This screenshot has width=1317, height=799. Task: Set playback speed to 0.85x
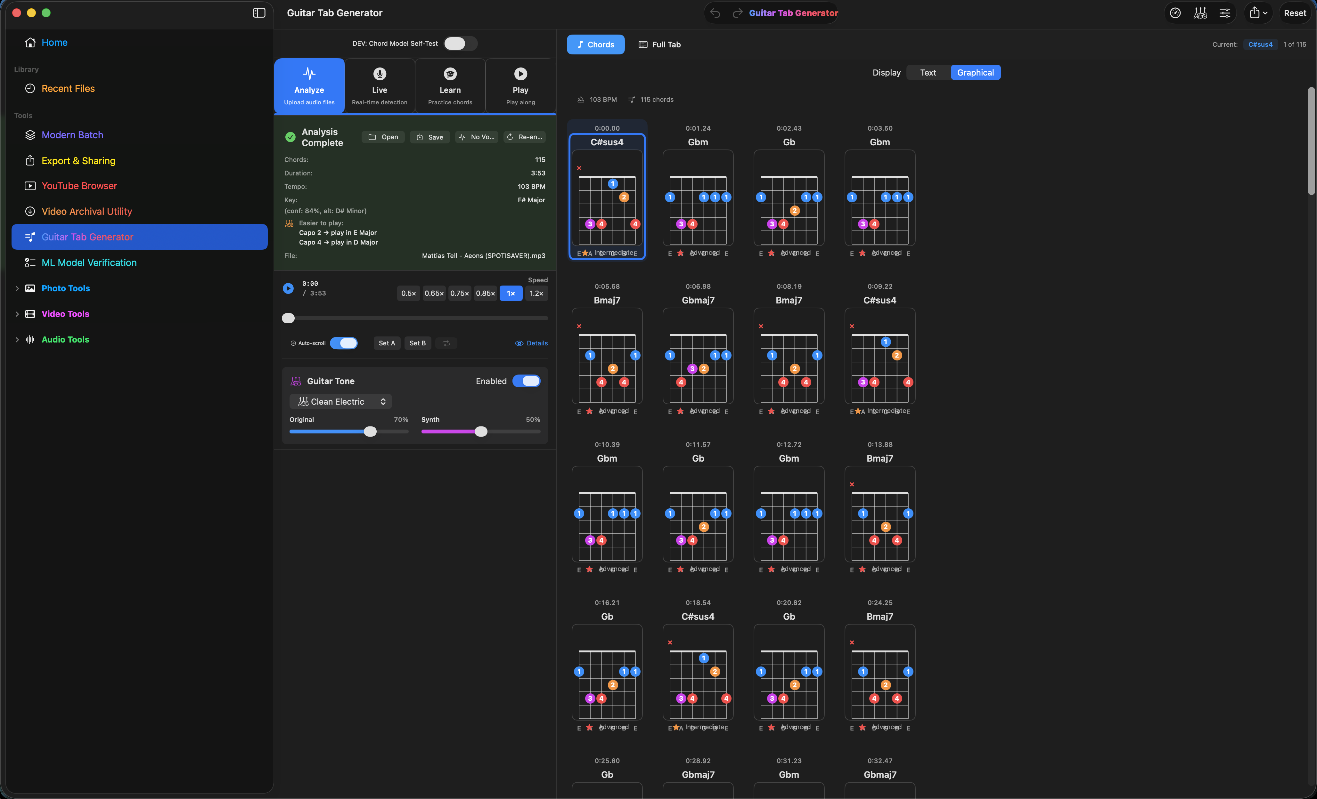(485, 293)
